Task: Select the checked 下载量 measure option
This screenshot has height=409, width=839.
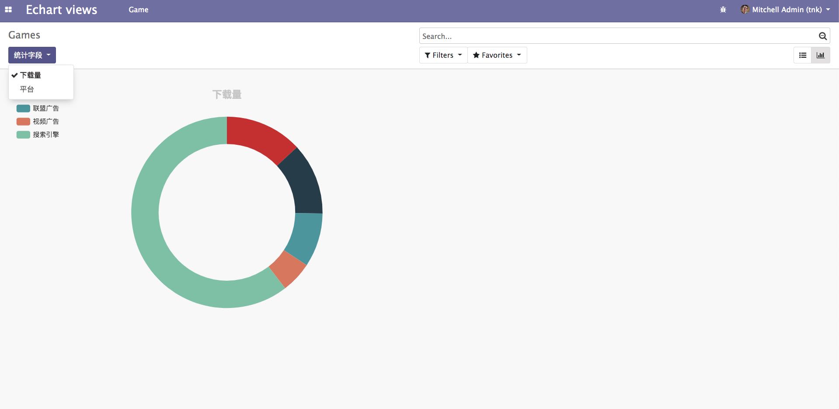Action: tap(31, 75)
